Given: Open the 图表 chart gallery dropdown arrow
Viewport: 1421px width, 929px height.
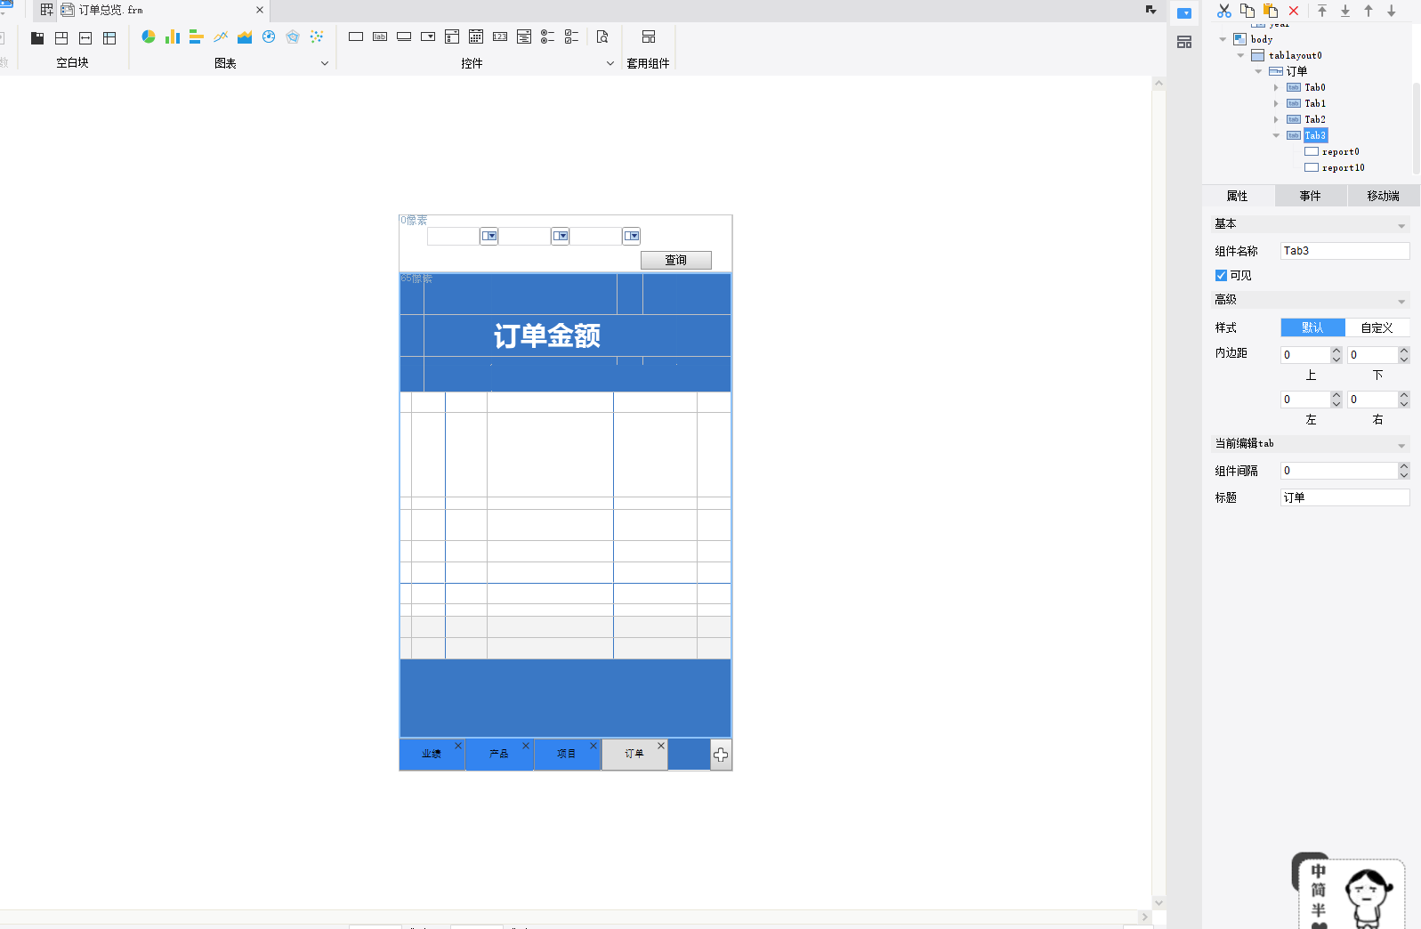Looking at the screenshot, I should tap(325, 63).
